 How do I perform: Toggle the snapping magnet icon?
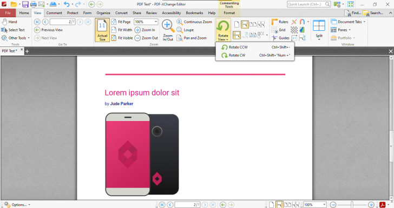pos(302,22)
